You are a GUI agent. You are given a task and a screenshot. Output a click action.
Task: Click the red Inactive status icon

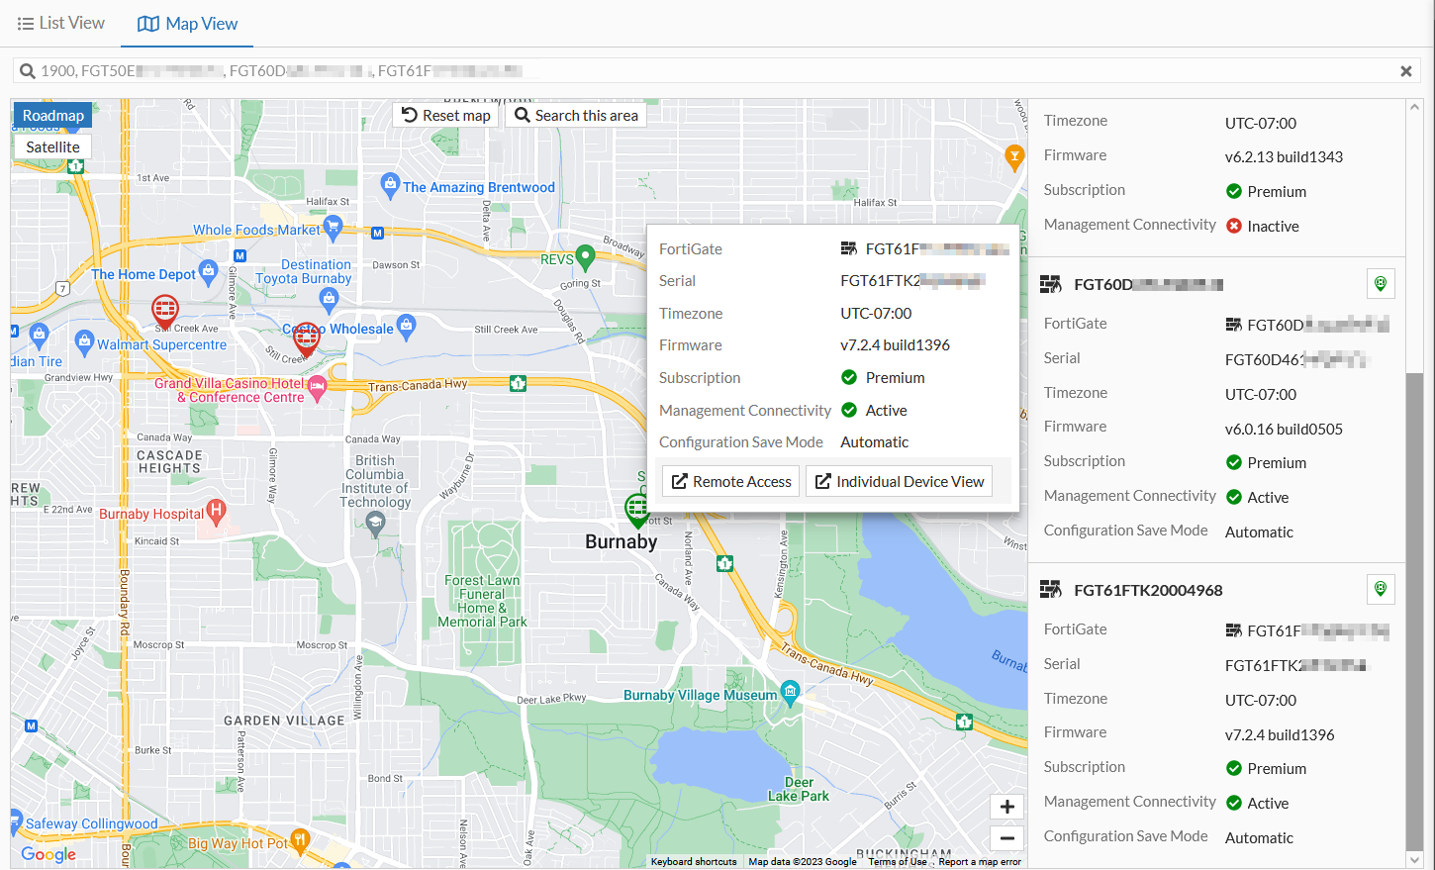pos(1234,226)
